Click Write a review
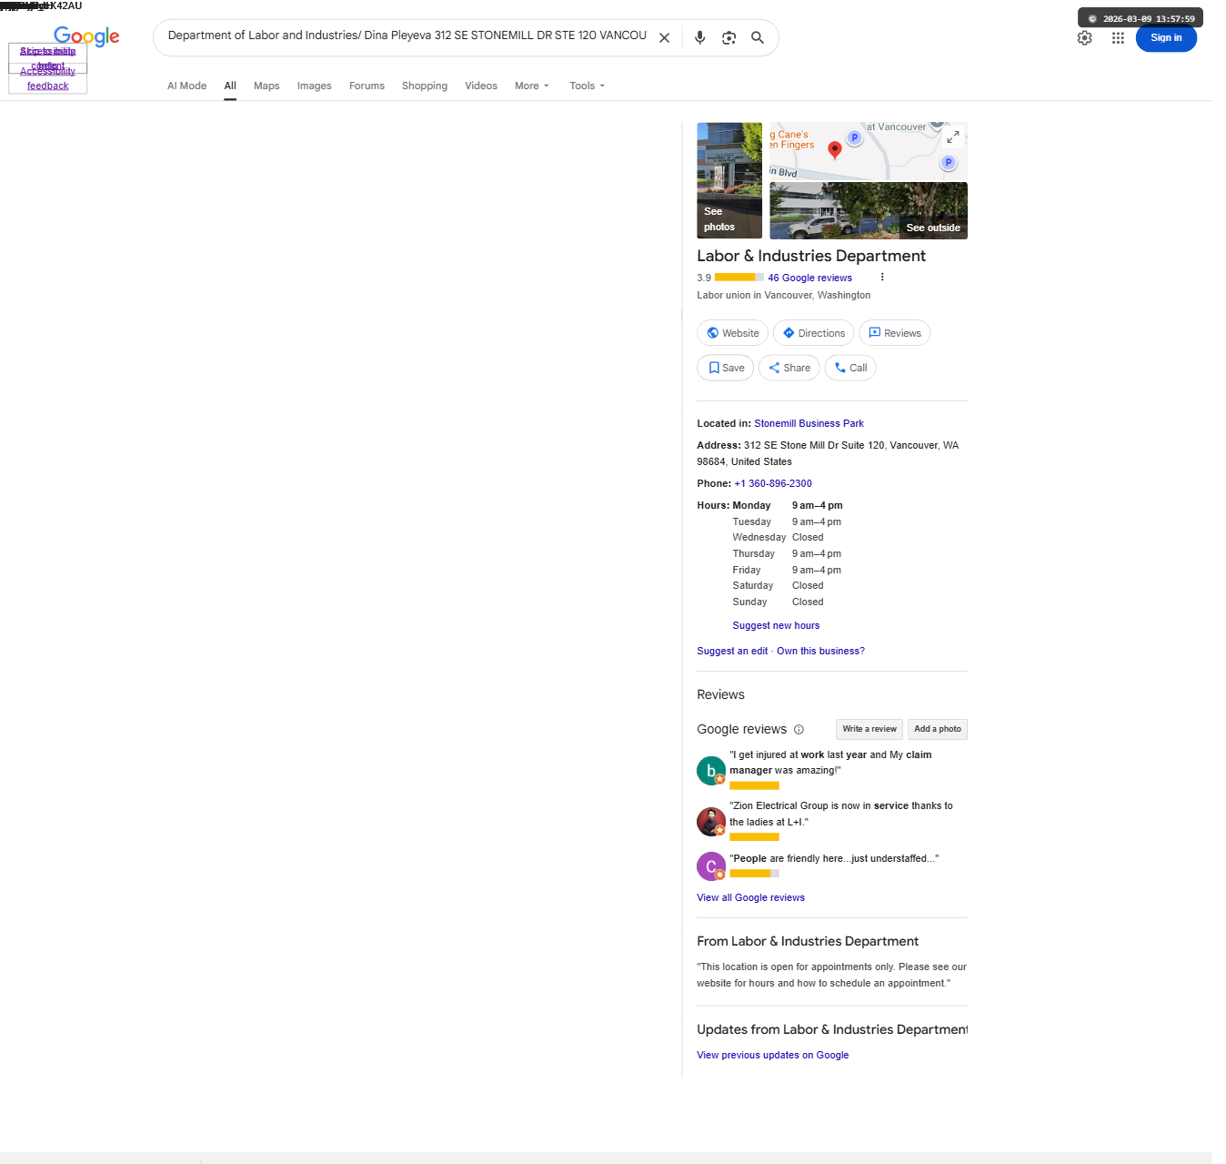Image resolution: width=1226 pixels, height=1164 pixels. tap(869, 729)
